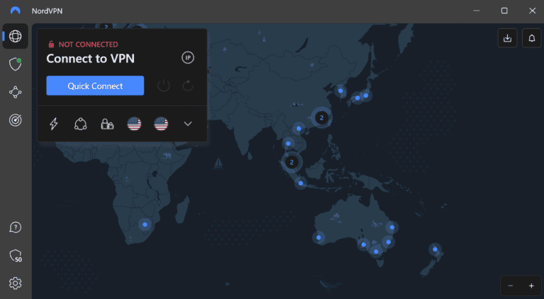544x299 pixels.
Task: Click the IP info circle icon
Action: pyautogui.click(x=188, y=58)
